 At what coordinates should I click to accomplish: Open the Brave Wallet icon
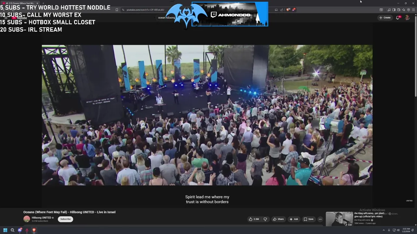point(399,10)
